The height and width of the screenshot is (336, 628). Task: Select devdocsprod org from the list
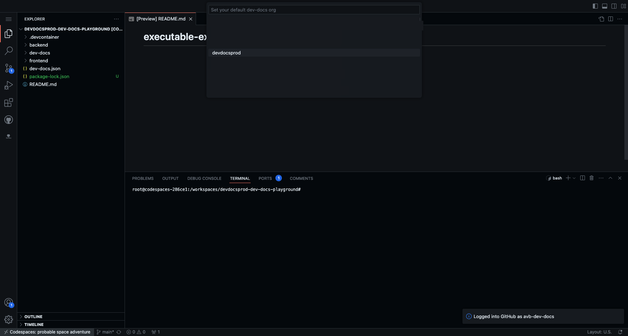pos(227,53)
